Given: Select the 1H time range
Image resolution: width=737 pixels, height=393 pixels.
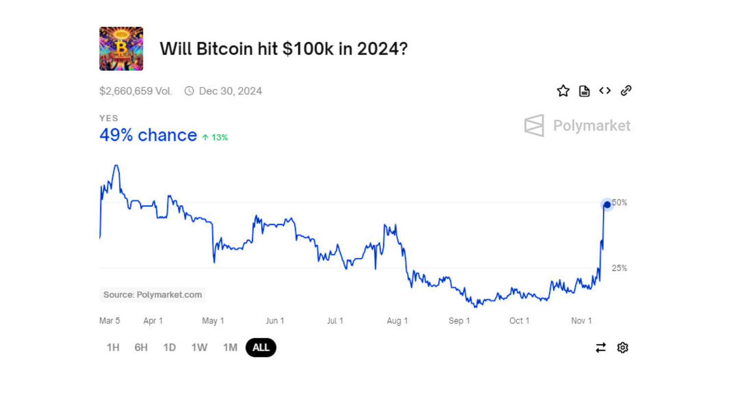Looking at the screenshot, I should click(x=113, y=348).
